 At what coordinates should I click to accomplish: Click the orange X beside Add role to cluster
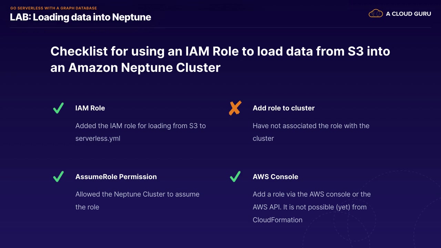pyautogui.click(x=235, y=108)
